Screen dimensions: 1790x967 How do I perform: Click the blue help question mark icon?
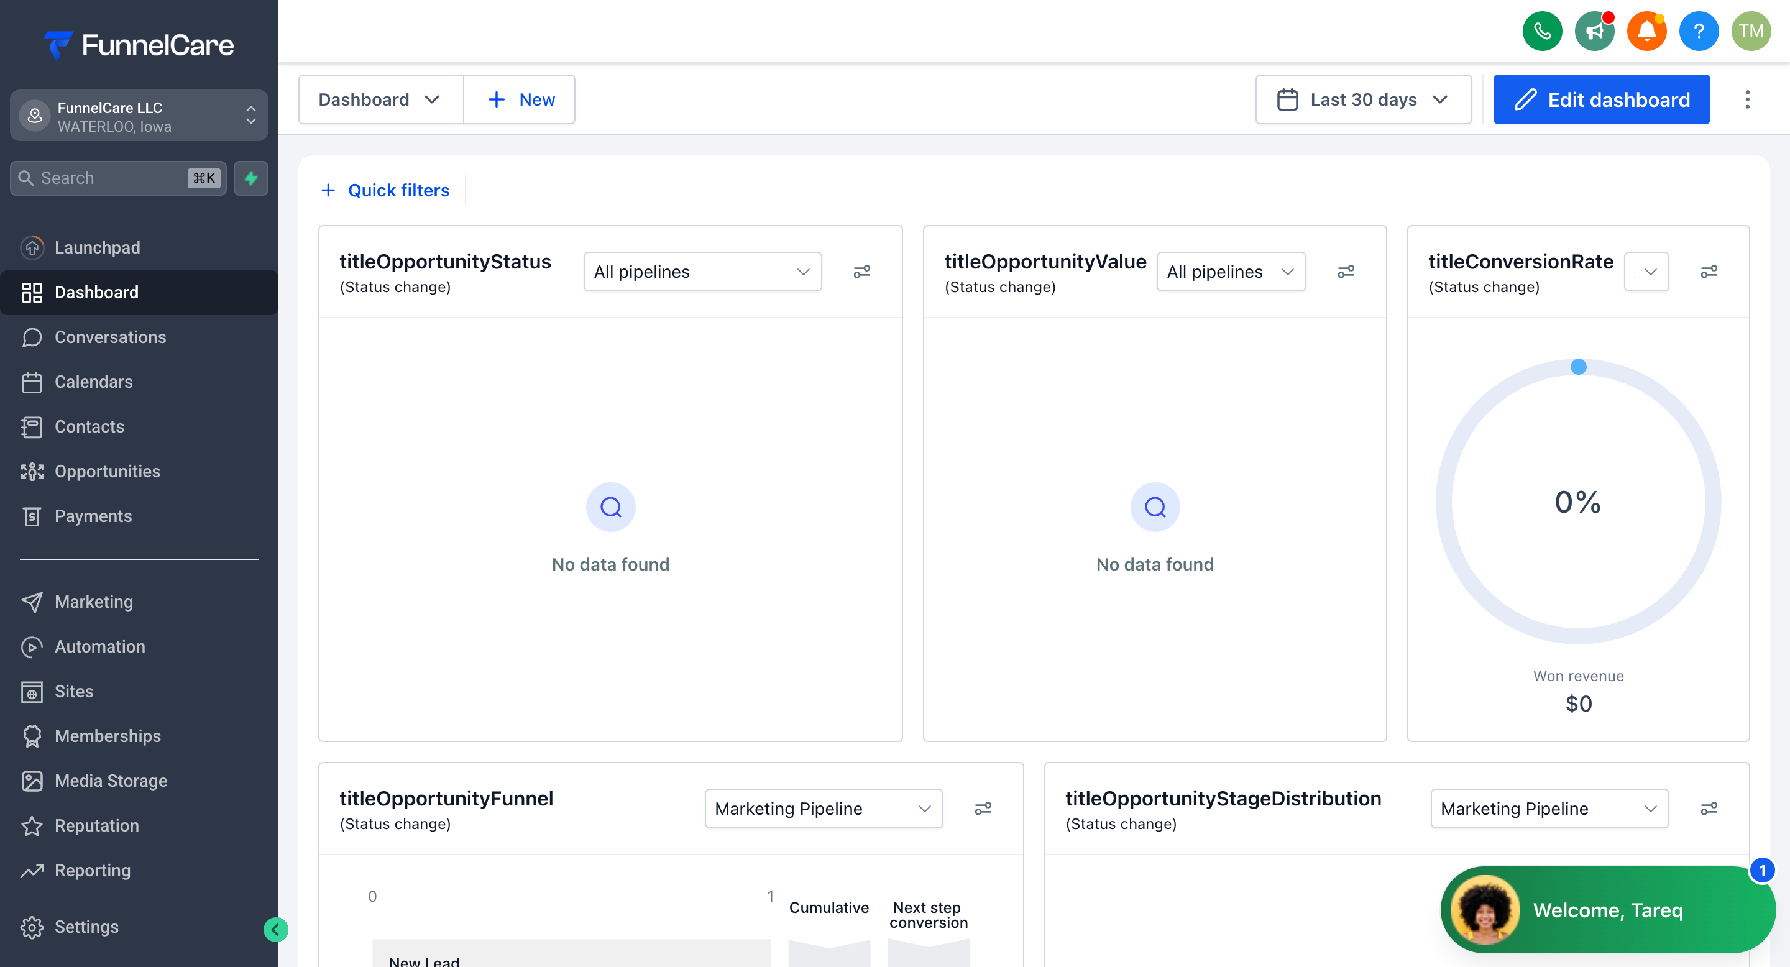tap(1698, 30)
